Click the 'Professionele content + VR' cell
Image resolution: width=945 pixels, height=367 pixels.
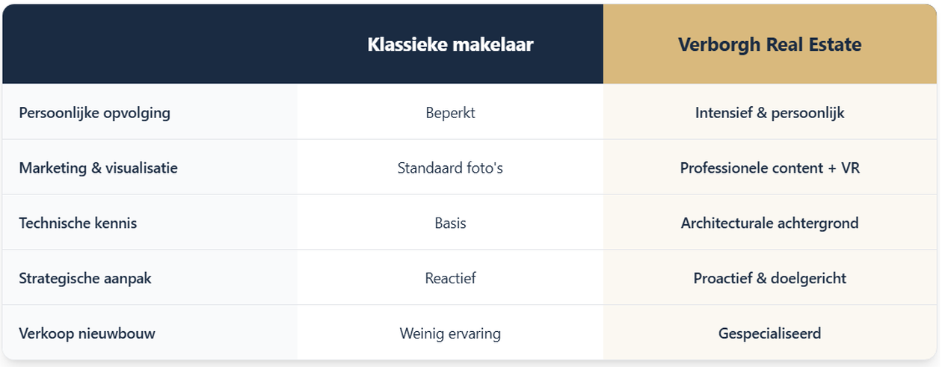pos(769,168)
